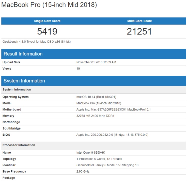Click the Motherboard value with MacBookPro15,1
The height and width of the screenshot is (181, 188).
point(112,110)
